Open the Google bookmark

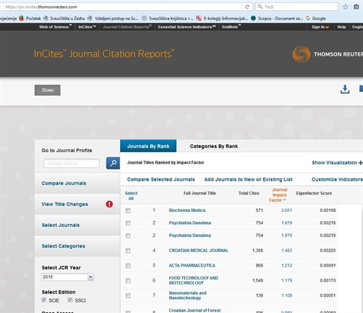click(x=315, y=18)
